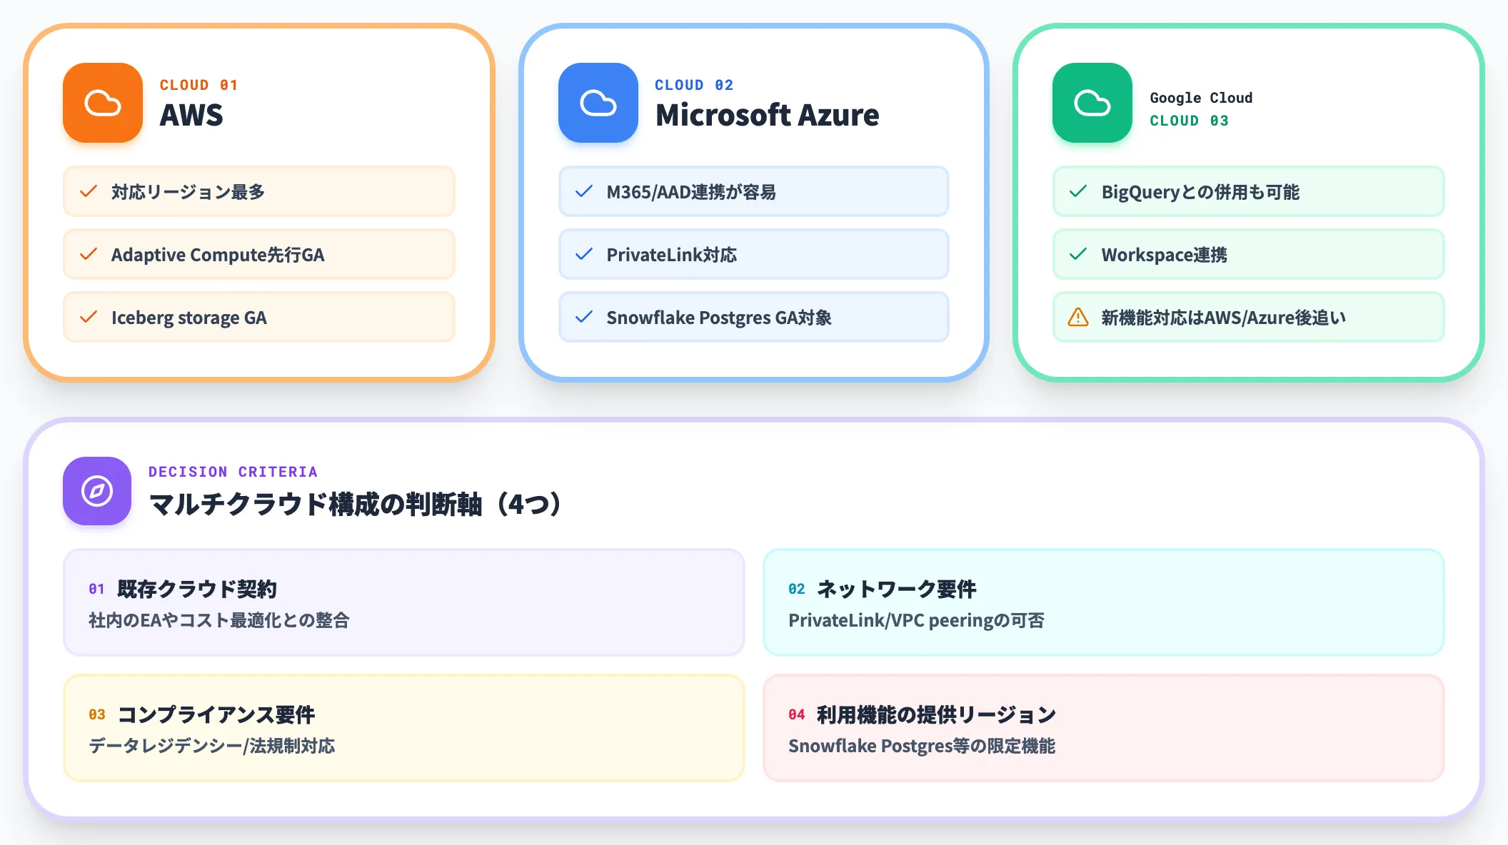This screenshot has height=845, width=1508.
Task: Select the Workspace連携 text
Action: 1165,255
